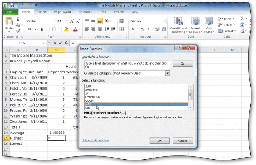
Task: Click Increase Indent icon
Action: tap(113, 29)
